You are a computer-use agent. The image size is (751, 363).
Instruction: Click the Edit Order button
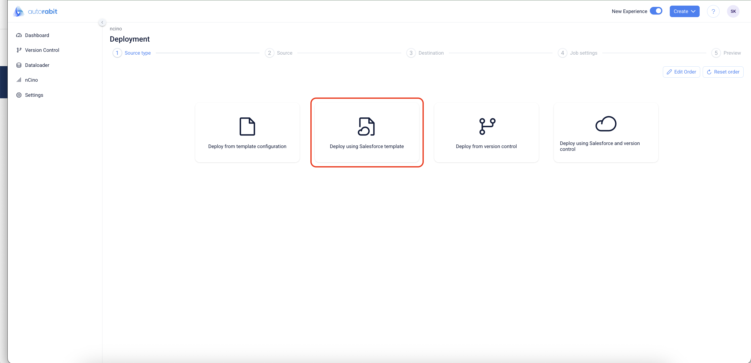click(681, 72)
